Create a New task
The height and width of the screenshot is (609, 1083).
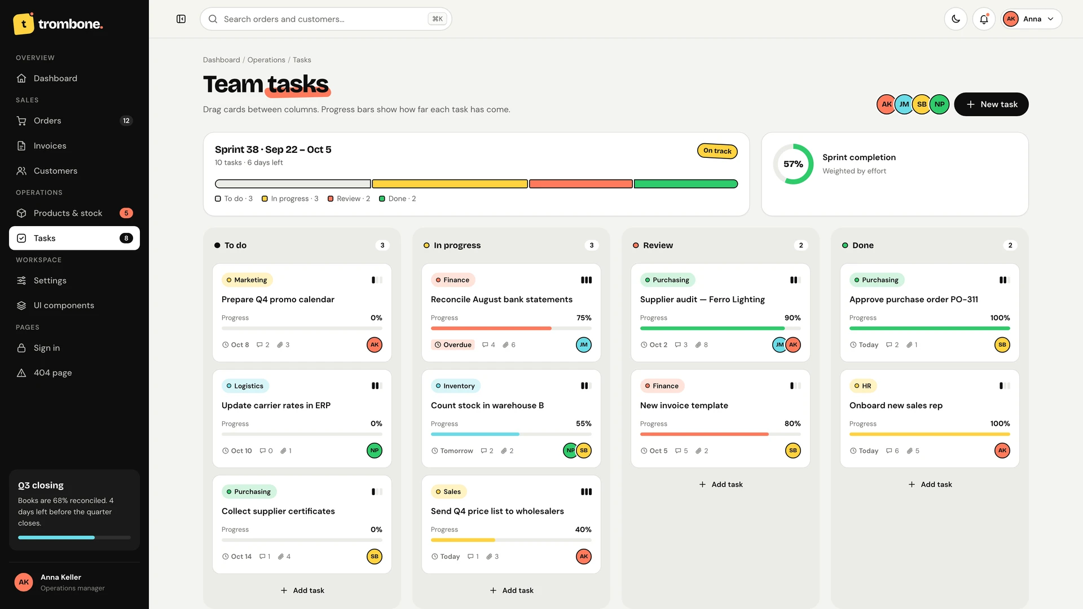click(x=991, y=104)
